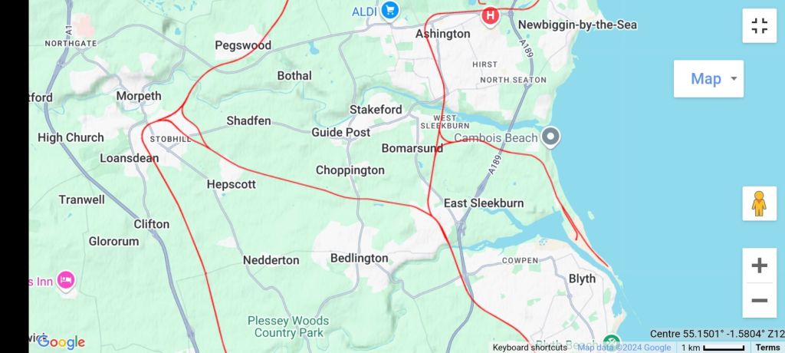Zoom in with the plus button
Screen dimensions: 785x353
pos(760,266)
